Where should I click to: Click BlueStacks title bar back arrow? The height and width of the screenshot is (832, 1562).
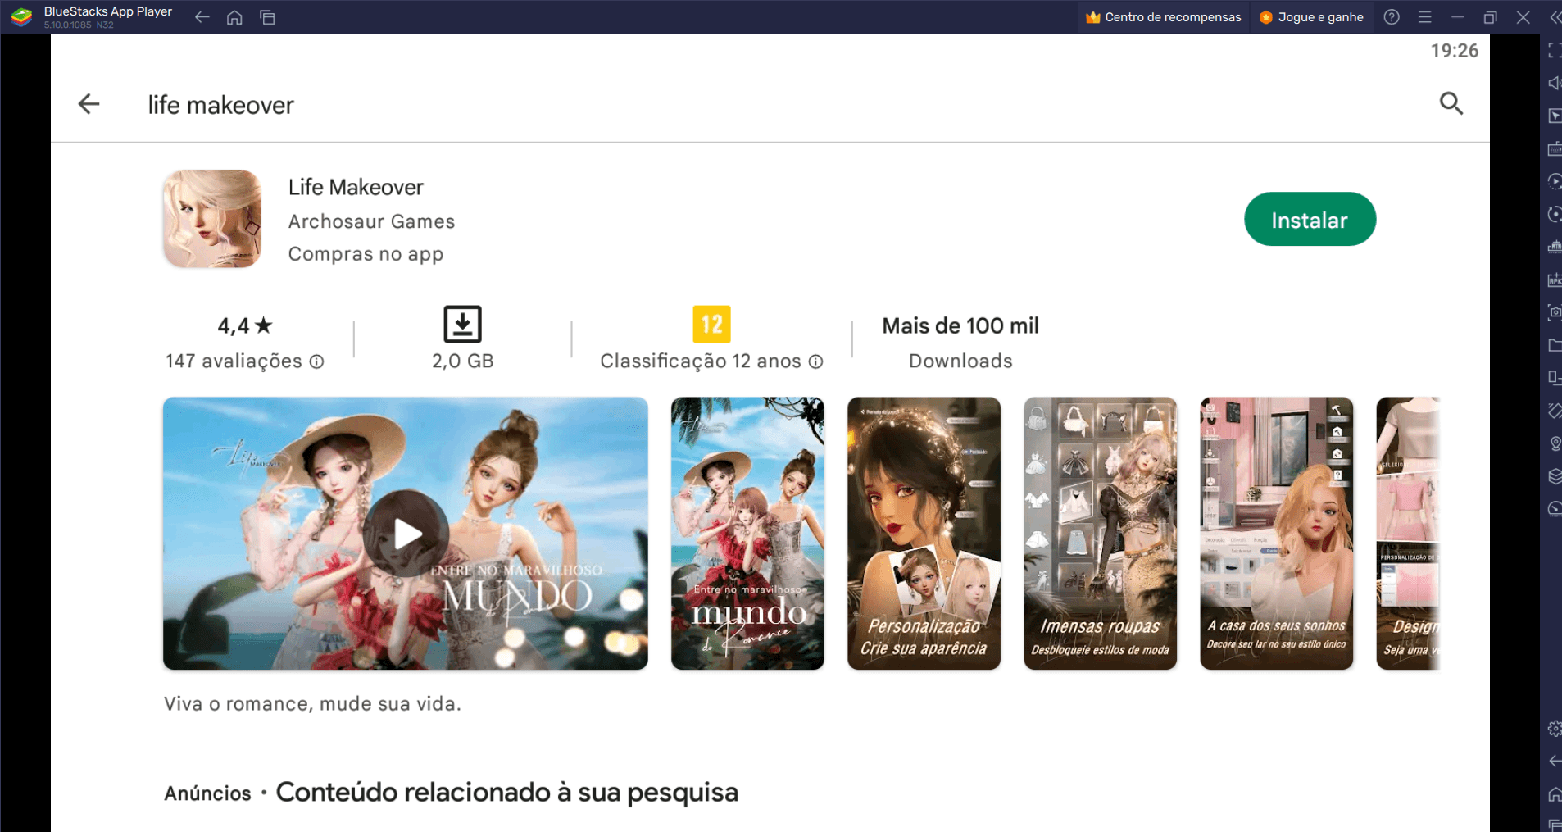pyautogui.click(x=202, y=17)
